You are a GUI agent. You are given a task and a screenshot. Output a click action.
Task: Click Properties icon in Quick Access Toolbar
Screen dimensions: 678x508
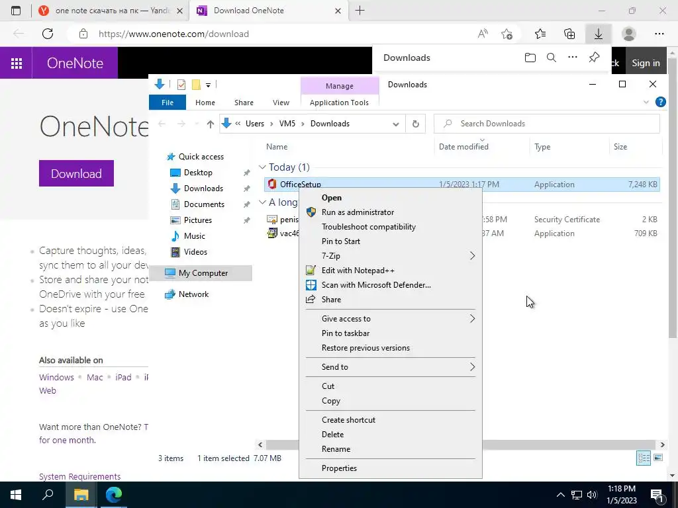coord(181,85)
